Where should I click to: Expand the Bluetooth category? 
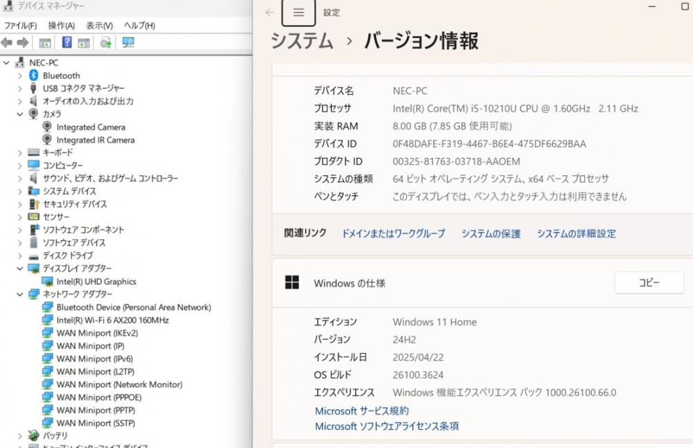[20, 76]
